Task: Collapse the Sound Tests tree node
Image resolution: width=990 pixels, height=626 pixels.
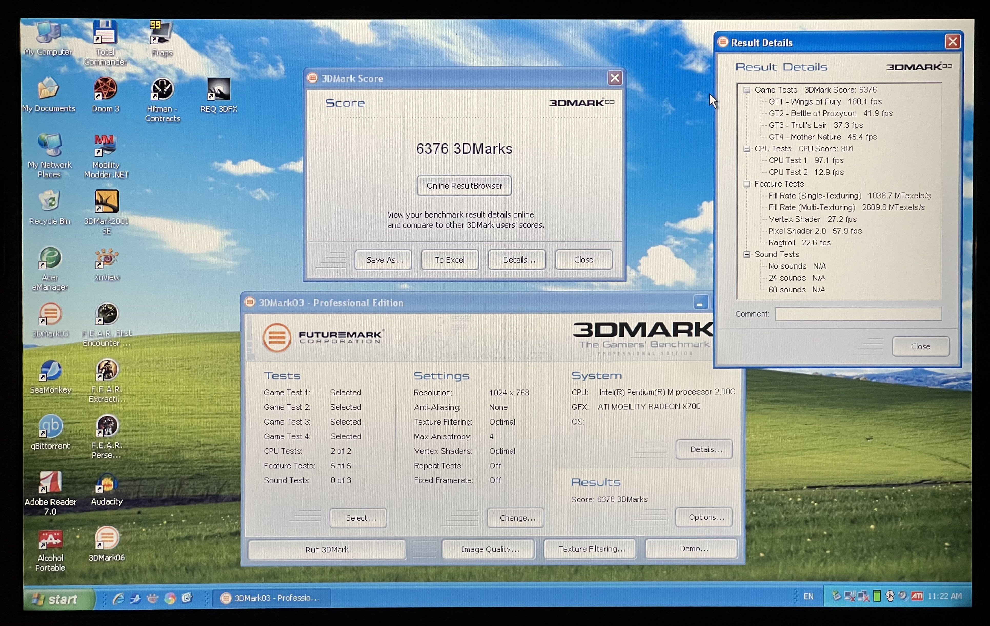Action: click(747, 254)
